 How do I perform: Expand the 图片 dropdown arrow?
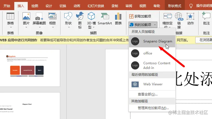[26, 27]
